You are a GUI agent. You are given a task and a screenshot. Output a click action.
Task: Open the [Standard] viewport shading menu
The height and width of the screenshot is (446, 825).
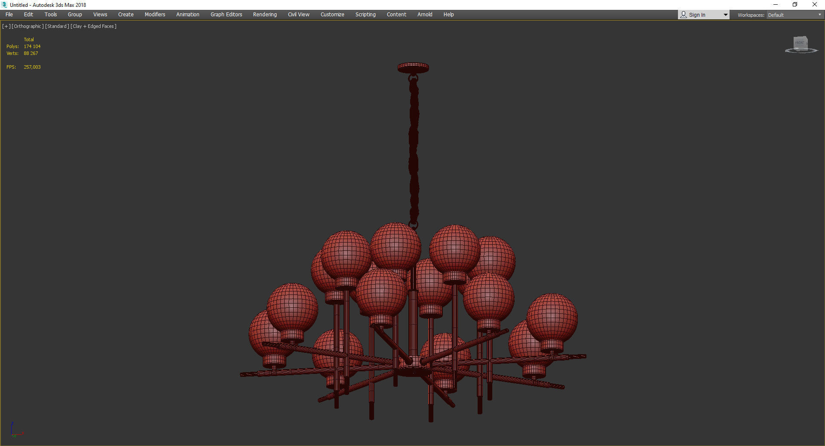(57, 26)
